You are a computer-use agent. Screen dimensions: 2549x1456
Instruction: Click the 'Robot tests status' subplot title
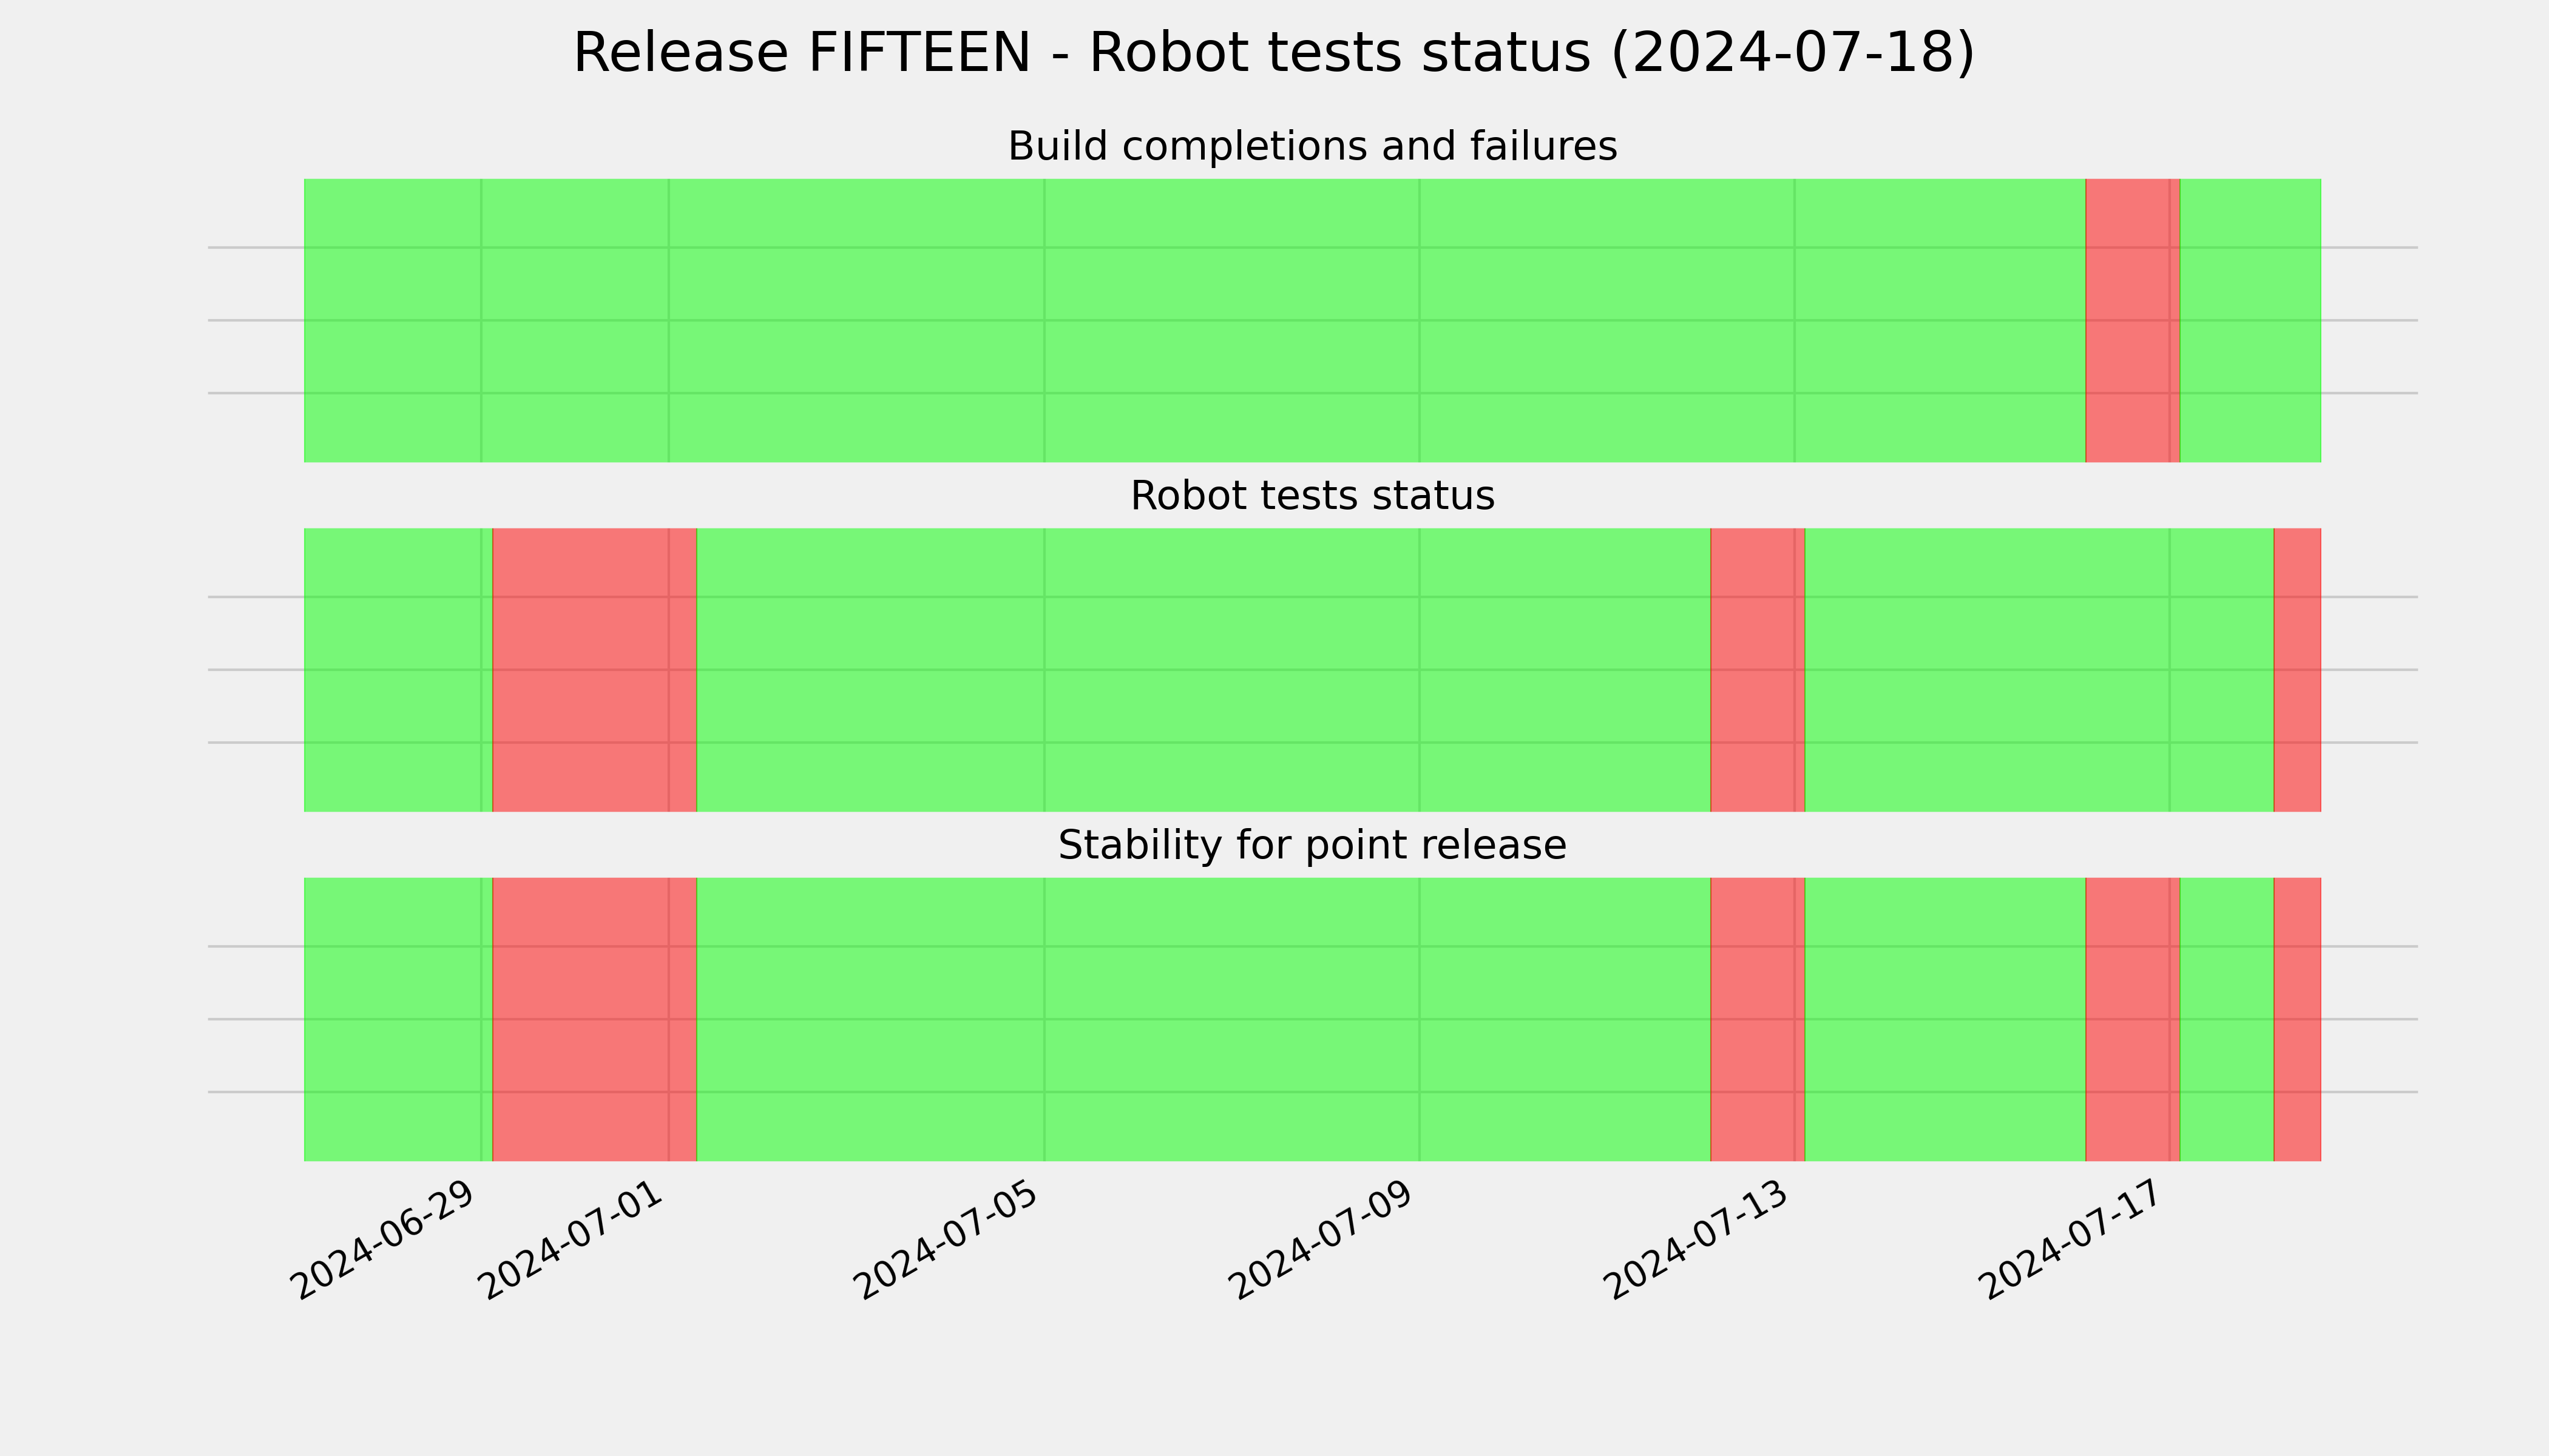[x=1313, y=496]
